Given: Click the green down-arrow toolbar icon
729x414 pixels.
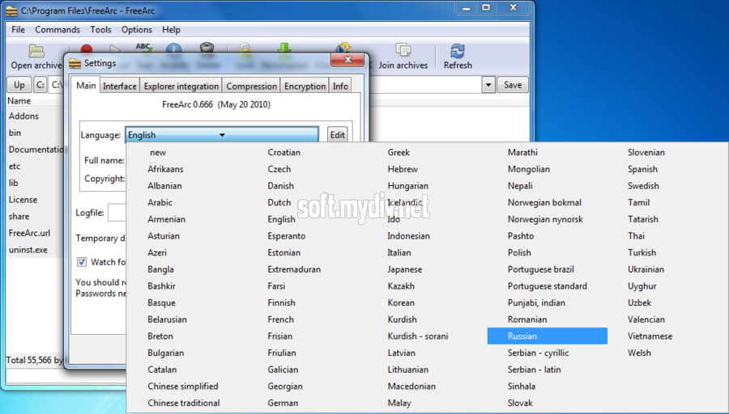Looking at the screenshot, I should point(284,48).
